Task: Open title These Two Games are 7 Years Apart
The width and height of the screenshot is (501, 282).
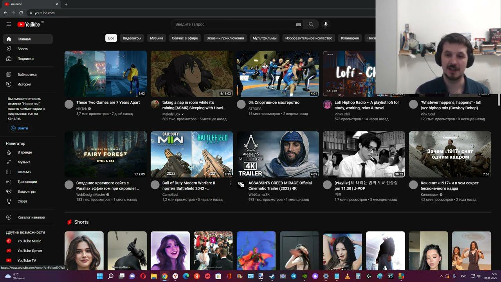Action: [108, 103]
